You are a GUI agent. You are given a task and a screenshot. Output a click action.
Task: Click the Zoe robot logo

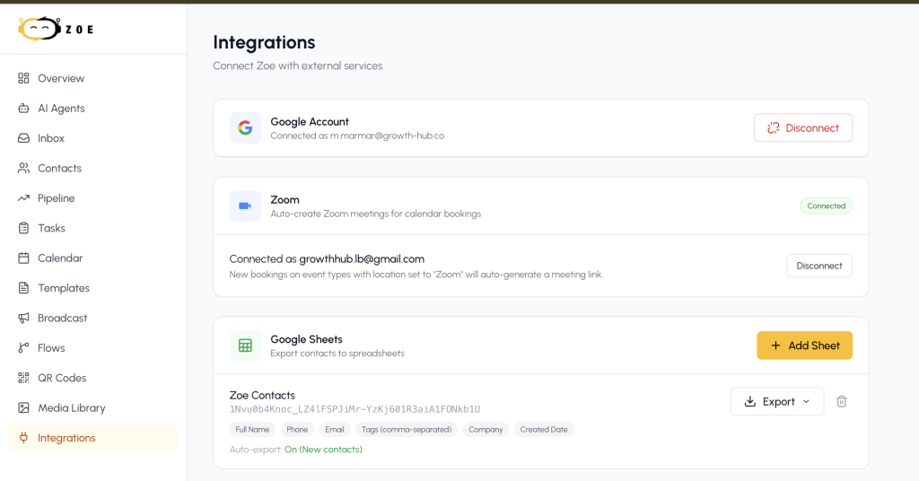39,29
